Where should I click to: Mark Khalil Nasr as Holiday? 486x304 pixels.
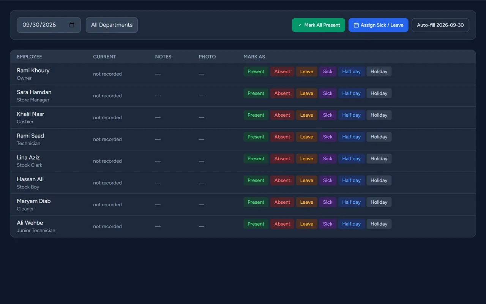click(379, 115)
